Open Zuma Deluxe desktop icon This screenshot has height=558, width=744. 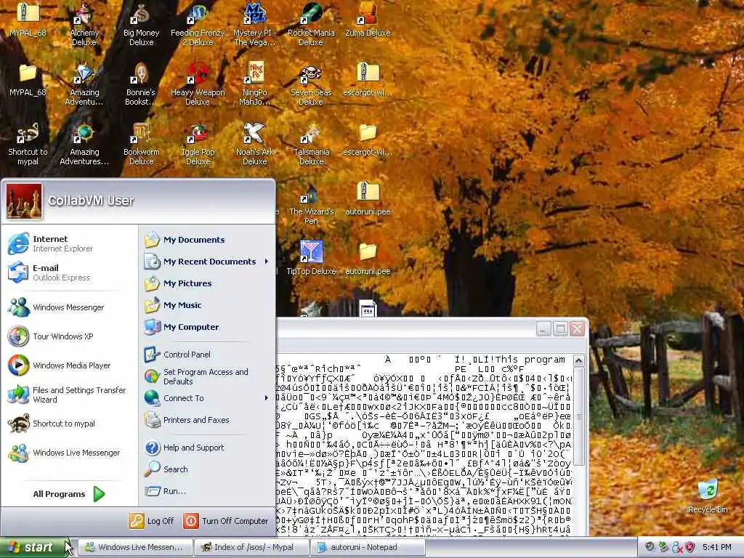[368, 20]
